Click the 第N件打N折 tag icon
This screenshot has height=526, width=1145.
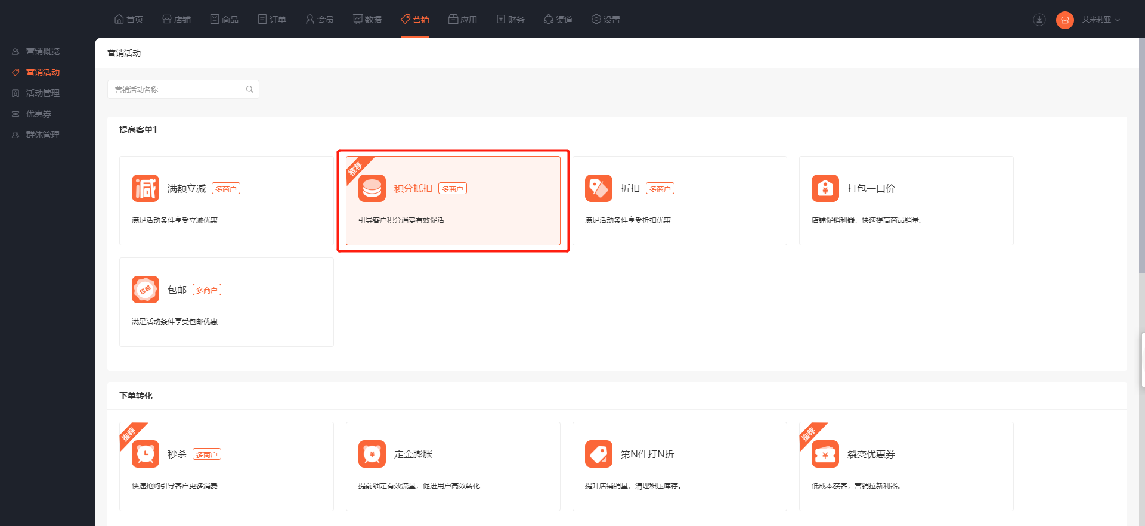tap(599, 454)
